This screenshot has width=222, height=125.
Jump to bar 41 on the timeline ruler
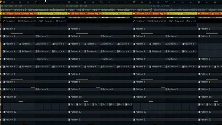point(199,2)
